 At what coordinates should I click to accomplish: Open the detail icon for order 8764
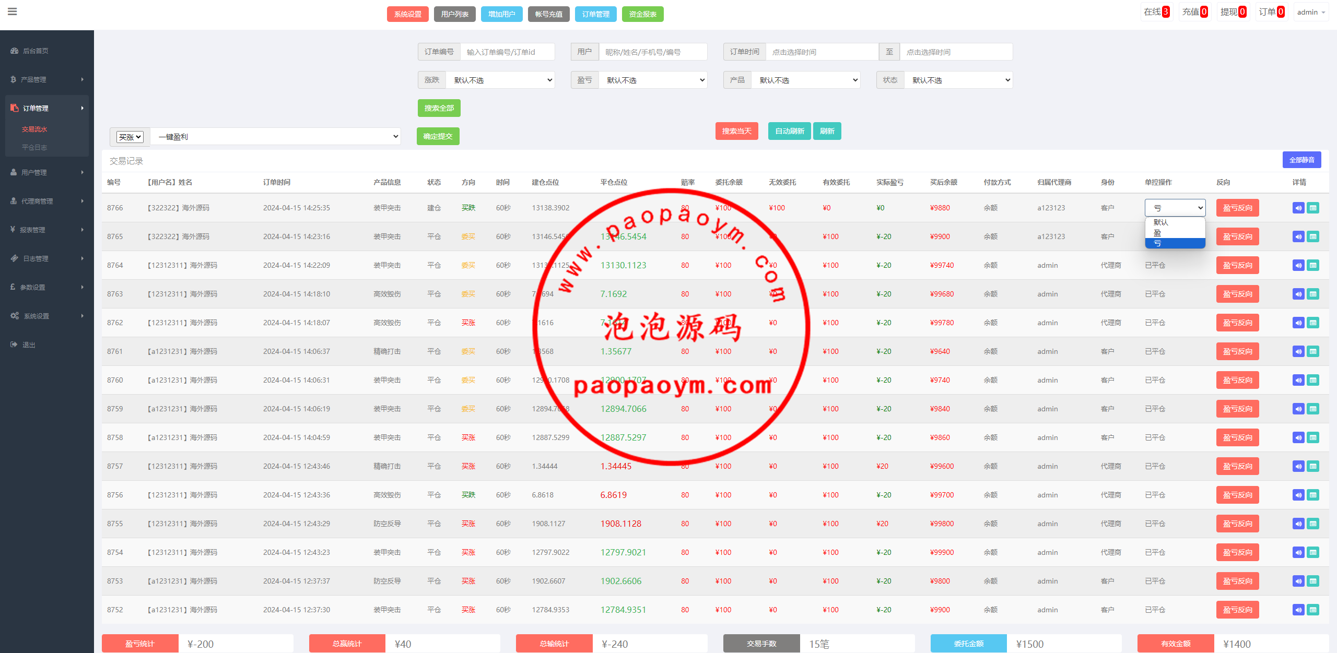(x=1313, y=265)
